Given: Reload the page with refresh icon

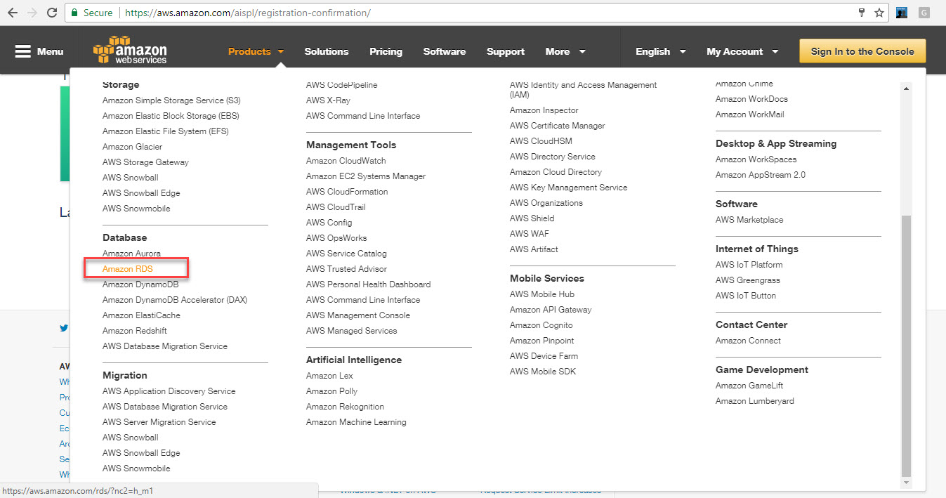Looking at the screenshot, I should coord(52,13).
